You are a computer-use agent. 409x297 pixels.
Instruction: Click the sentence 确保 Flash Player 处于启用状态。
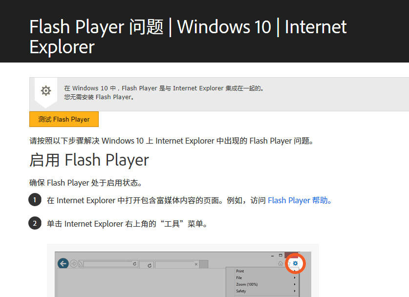tap(86, 183)
